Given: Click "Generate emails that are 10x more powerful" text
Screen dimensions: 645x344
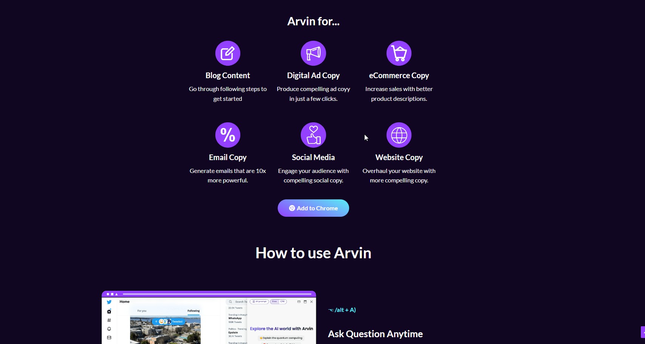Looking at the screenshot, I should click(x=227, y=176).
